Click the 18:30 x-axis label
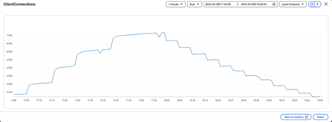332x122 pixels. tap(243, 100)
